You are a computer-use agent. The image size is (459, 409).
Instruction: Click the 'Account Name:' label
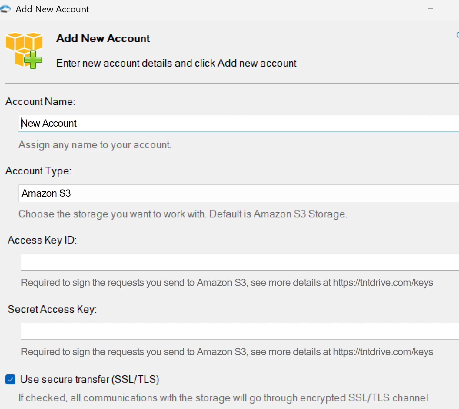point(40,102)
